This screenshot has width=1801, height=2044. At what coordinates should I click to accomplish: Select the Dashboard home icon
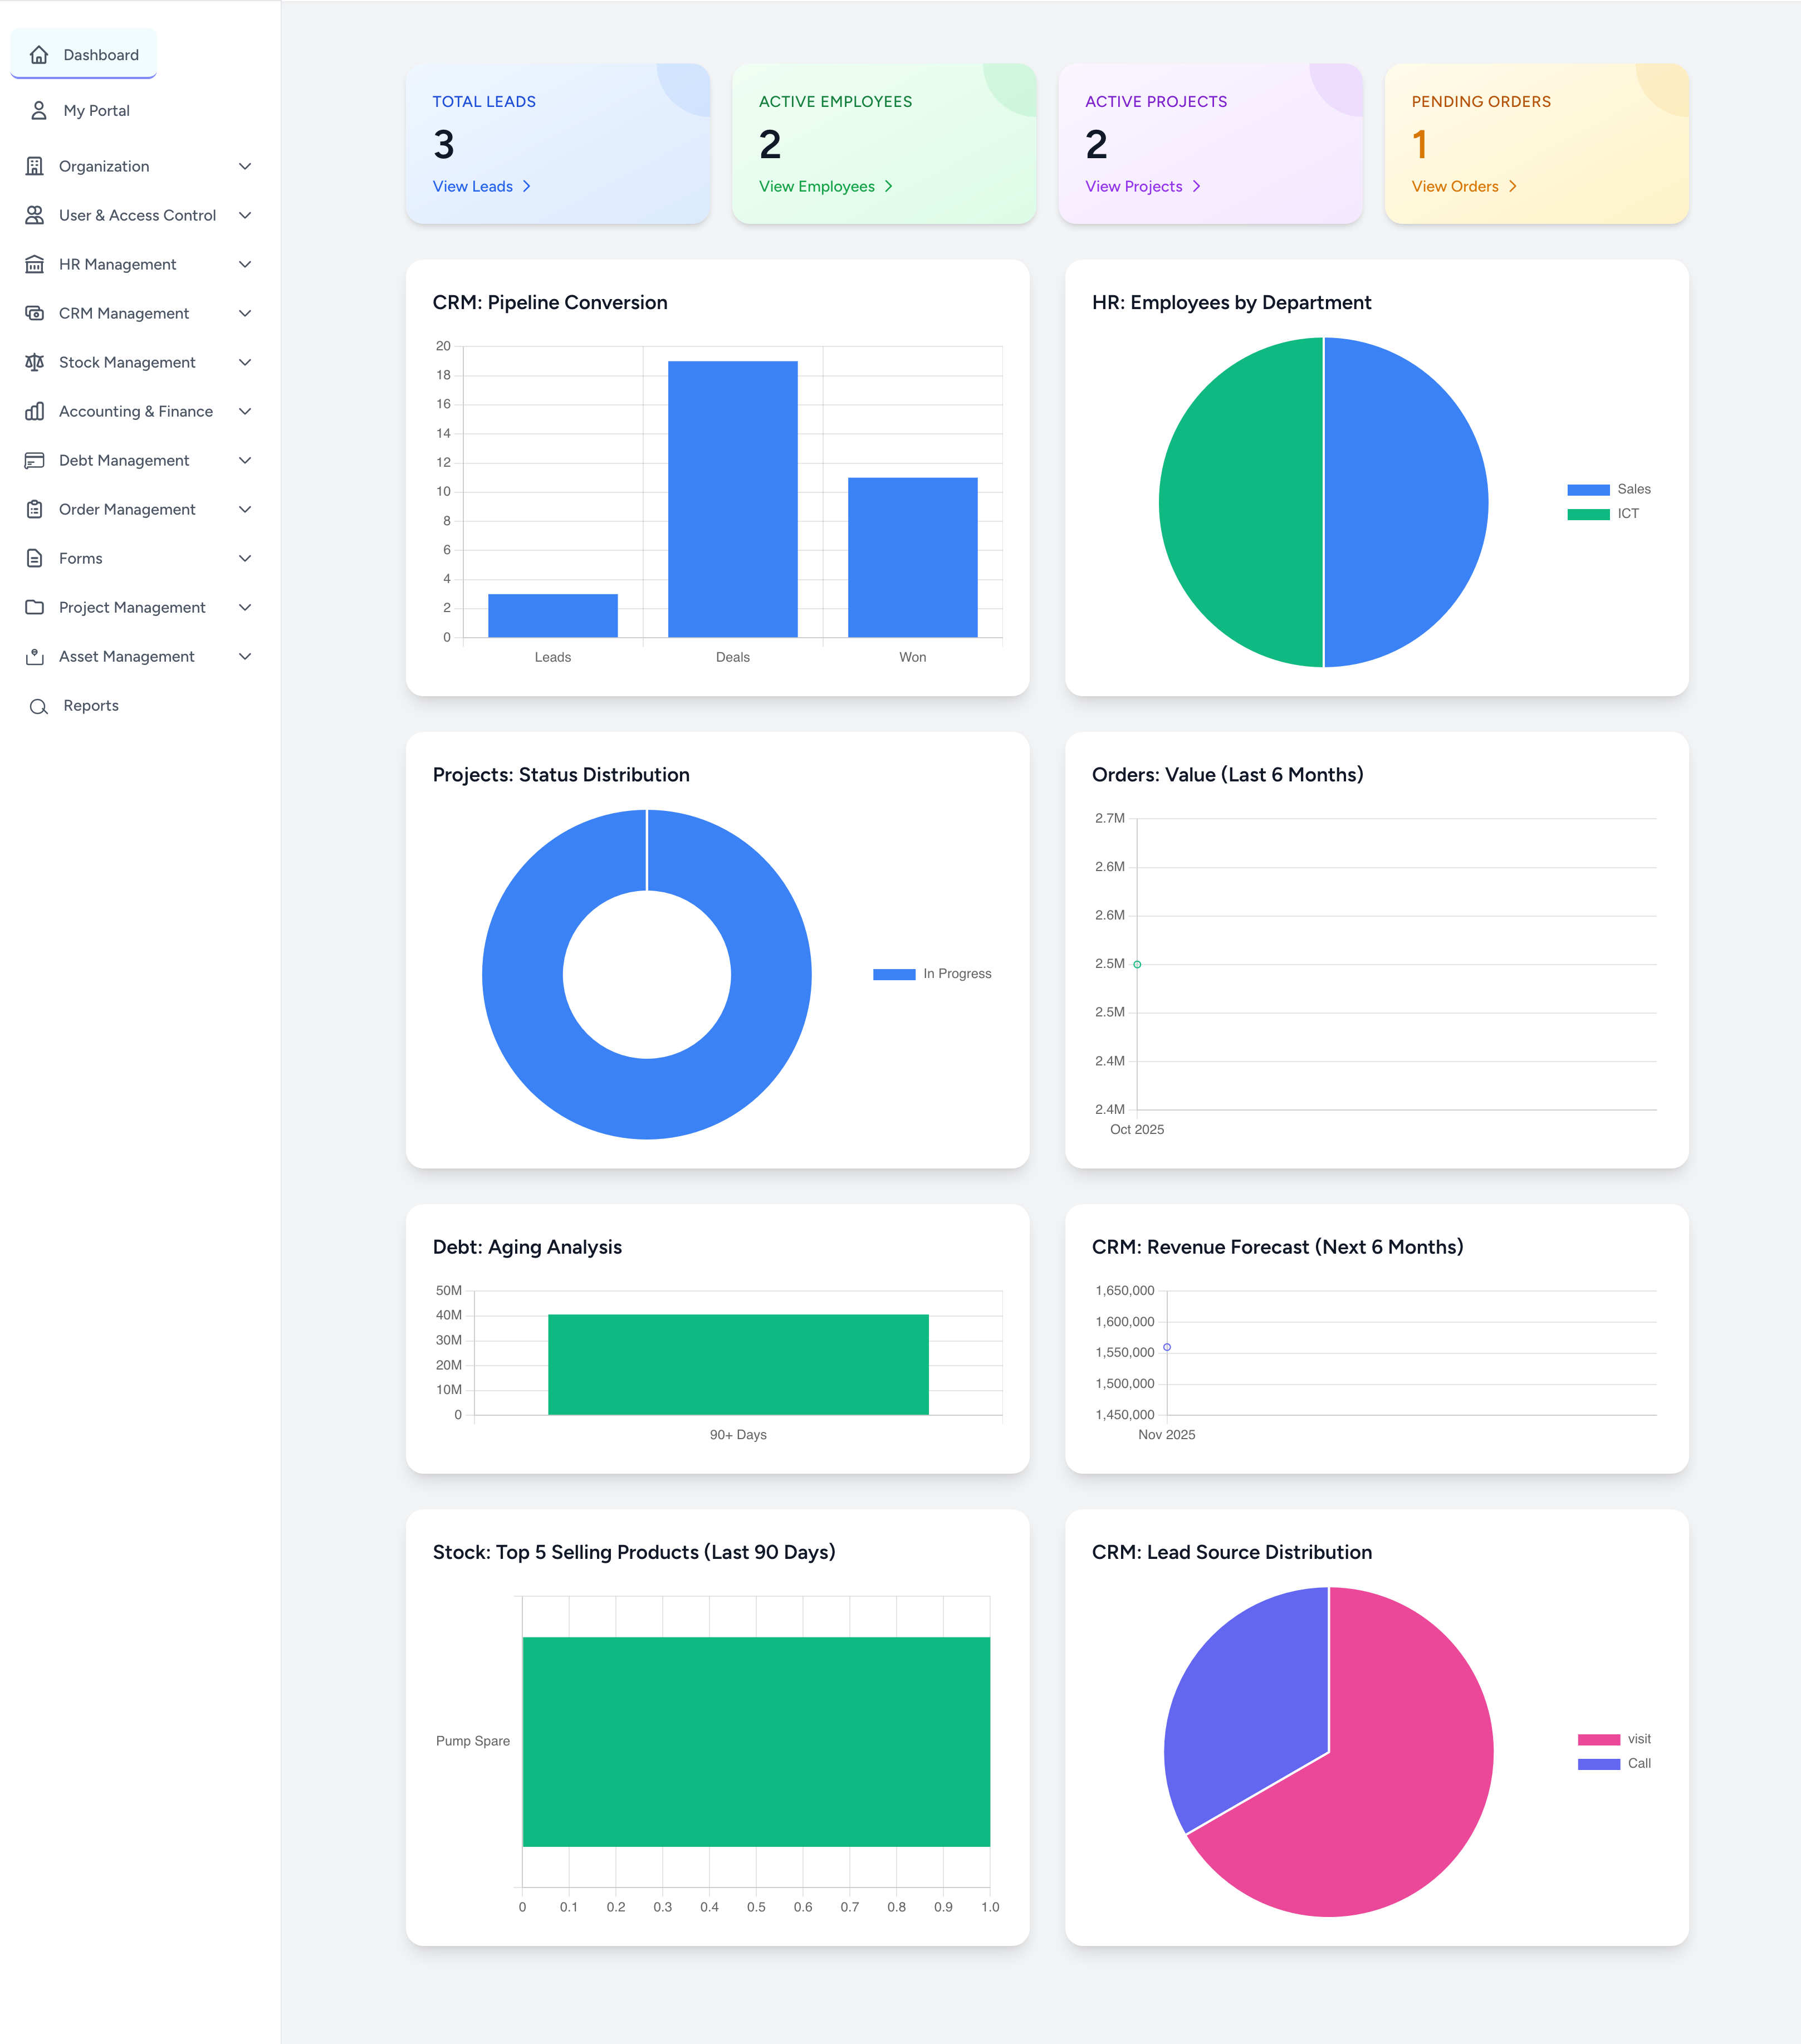point(38,54)
